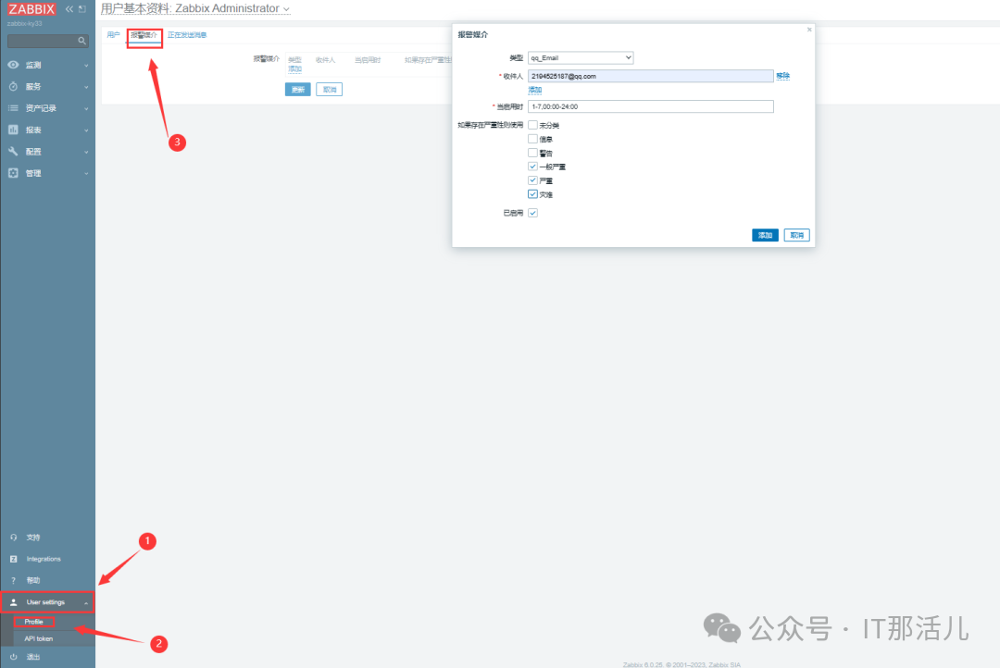This screenshot has height=668, width=1000.
Task: Click the hide sidebar icon beside the collapse arrows
Action: [x=82, y=9]
